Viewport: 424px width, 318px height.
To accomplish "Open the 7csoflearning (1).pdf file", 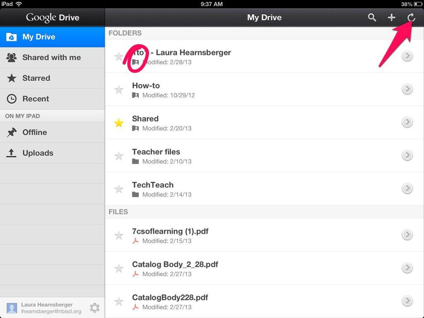I will (170, 231).
